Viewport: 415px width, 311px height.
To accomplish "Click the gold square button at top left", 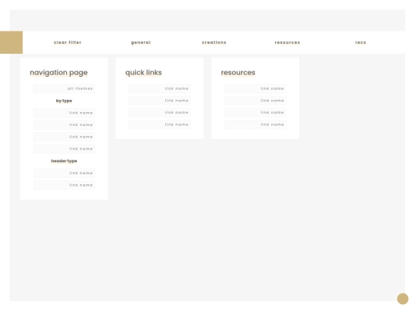I will [12, 42].
